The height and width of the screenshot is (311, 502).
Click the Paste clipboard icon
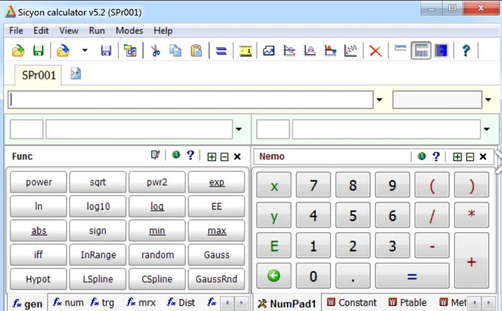[x=196, y=50]
